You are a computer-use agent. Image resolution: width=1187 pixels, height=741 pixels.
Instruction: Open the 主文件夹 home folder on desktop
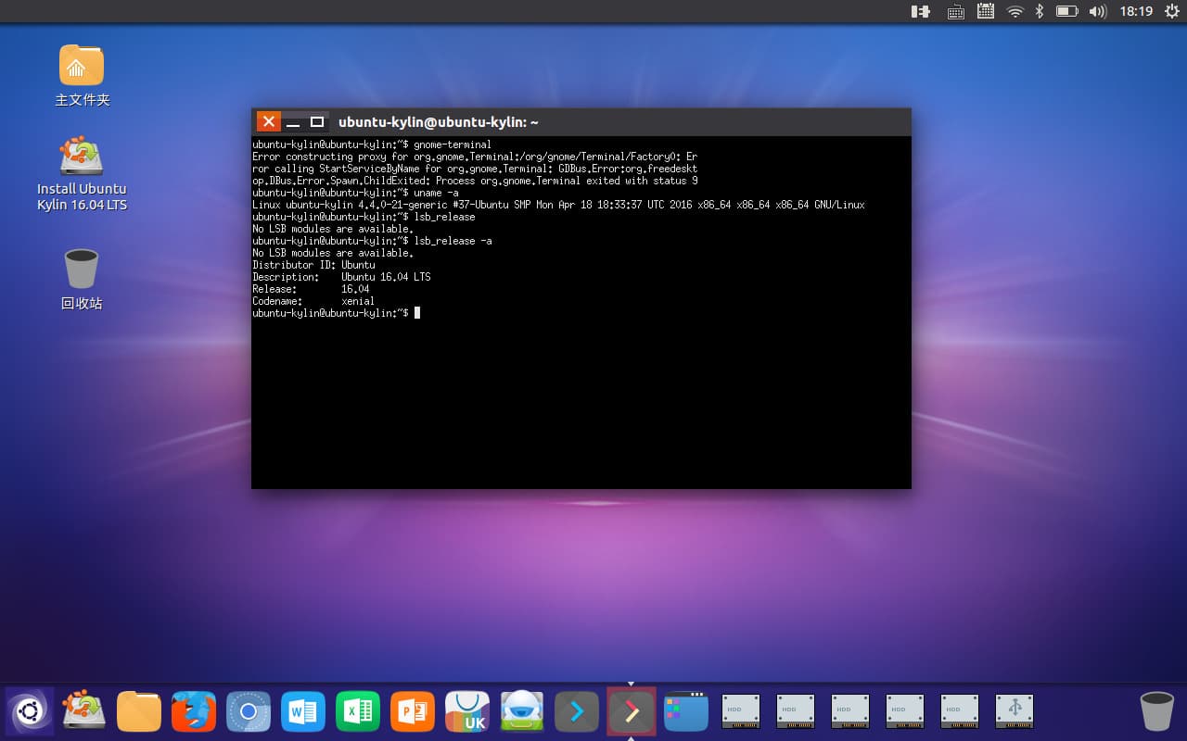(82, 67)
